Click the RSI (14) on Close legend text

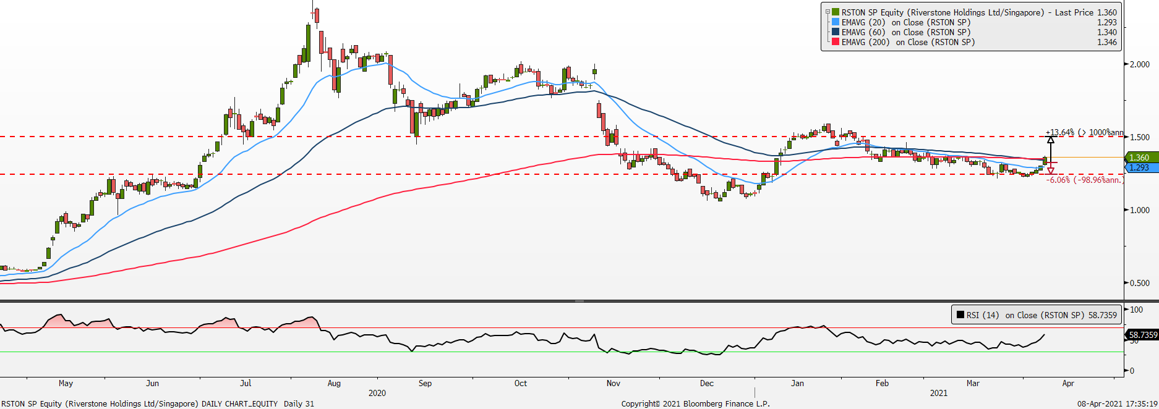1025,315
